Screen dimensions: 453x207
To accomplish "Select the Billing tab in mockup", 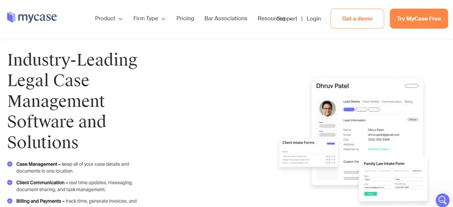I will pos(409,101).
